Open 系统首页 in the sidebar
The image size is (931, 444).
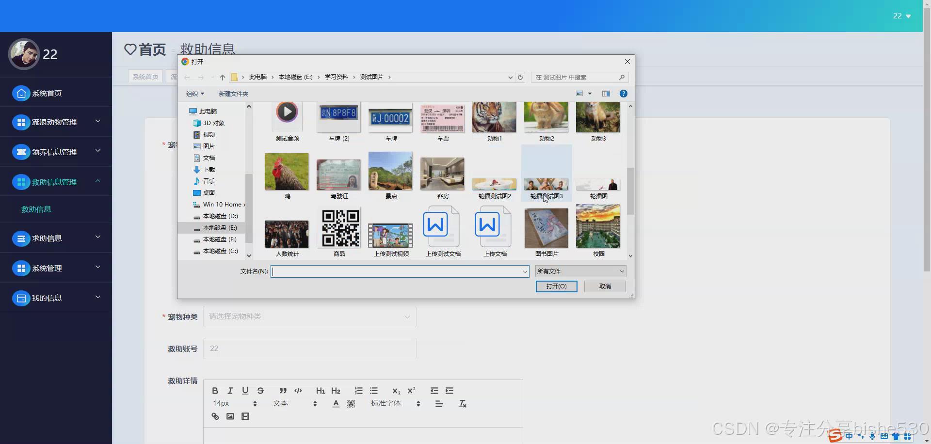(56, 93)
